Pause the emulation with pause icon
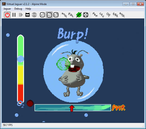146x129 pixels. pos(14,15)
